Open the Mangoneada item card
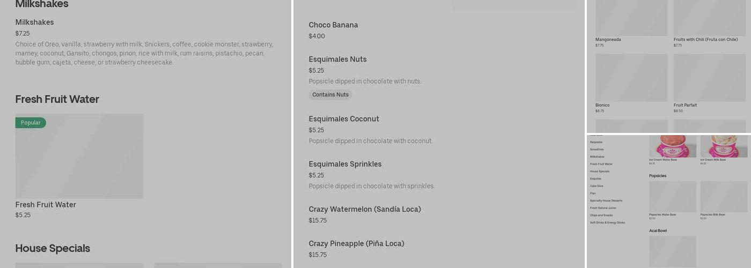The width and height of the screenshot is (751, 268). 631,18
